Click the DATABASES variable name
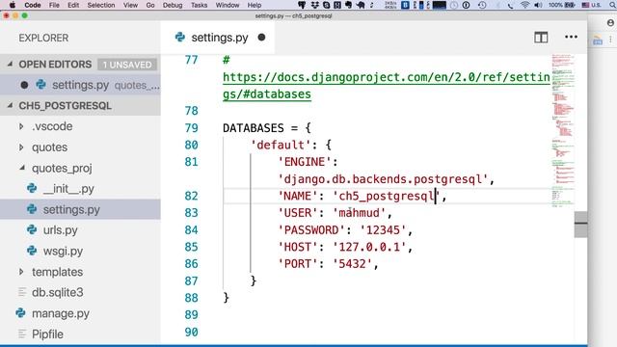The height and width of the screenshot is (347, 617). pyautogui.click(x=253, y=128)
